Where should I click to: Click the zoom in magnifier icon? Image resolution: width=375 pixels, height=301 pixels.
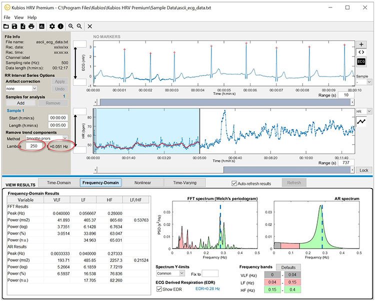(x=71, y=26)
